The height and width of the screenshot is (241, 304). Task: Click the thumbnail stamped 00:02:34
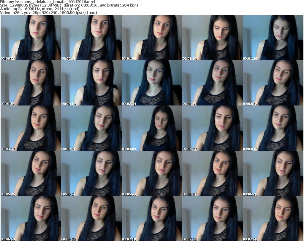[152, 83]
